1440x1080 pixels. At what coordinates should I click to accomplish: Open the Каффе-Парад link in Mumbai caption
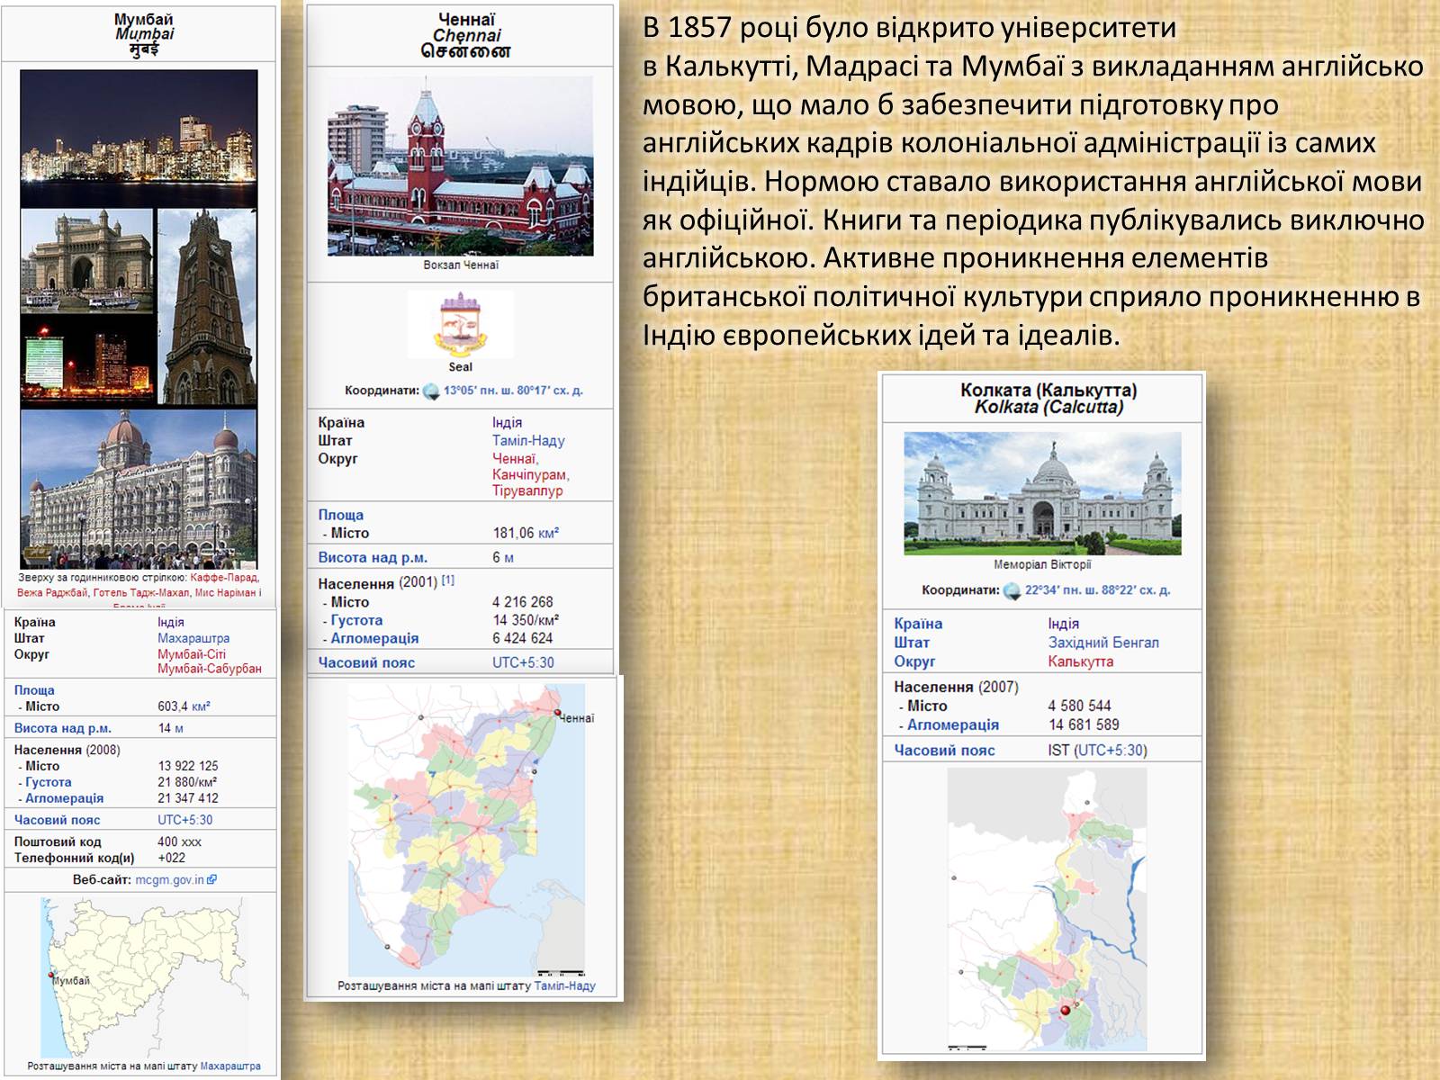225,578
